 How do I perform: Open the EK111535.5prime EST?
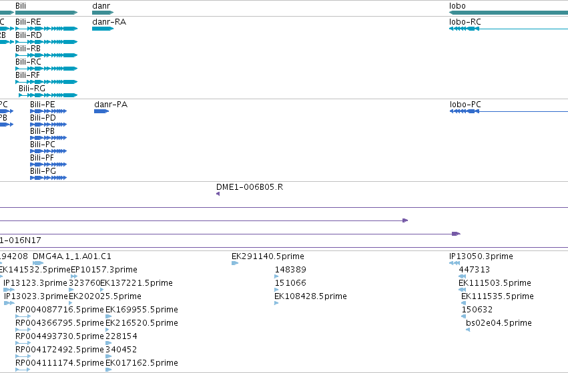point(463,303)
